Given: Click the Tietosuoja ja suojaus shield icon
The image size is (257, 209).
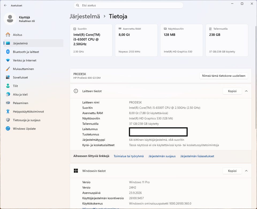Looking at the screenshot, I should (8, 120).
